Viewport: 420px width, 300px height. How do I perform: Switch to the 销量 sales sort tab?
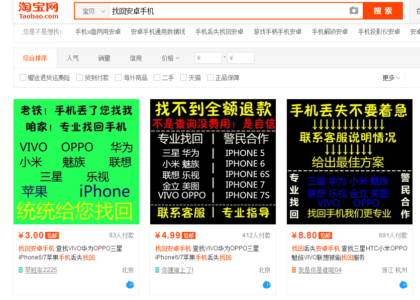[104, 58]
